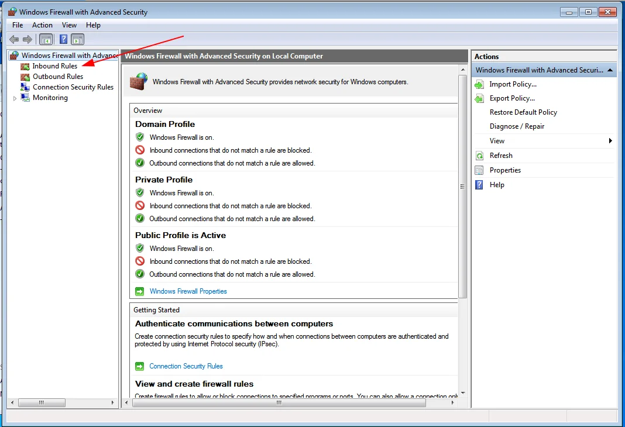Select Connection Security Rules in the tree
625x427 pixels.
pyautogui.click(x=73, y=87)
